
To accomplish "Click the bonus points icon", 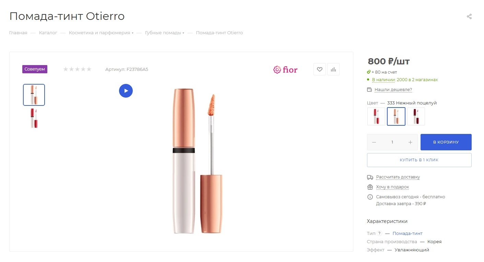I will (369, 72).
